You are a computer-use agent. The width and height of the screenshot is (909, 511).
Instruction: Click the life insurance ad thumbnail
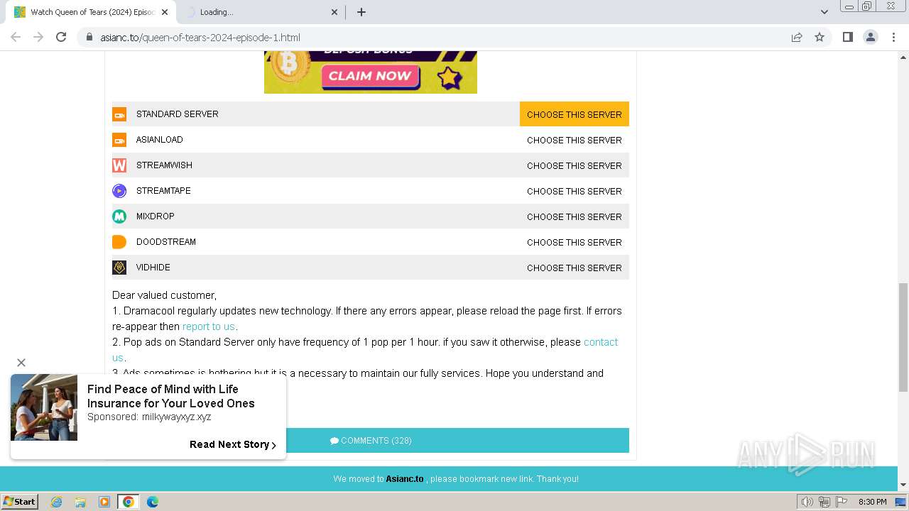pyautogui.click(x=44, y=407)
